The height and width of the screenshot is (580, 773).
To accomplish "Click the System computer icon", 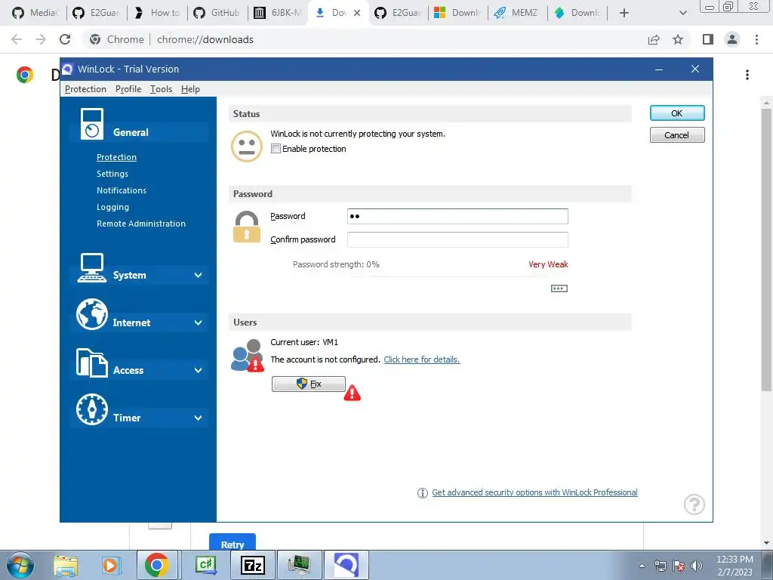I will (x=91, y=268).
